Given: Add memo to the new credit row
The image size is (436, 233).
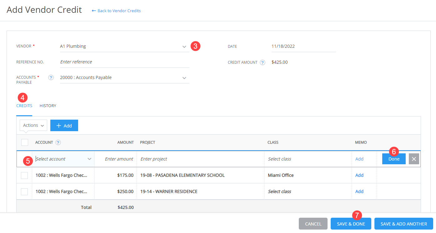Looking at the screenshot, I should click(359, 159).
